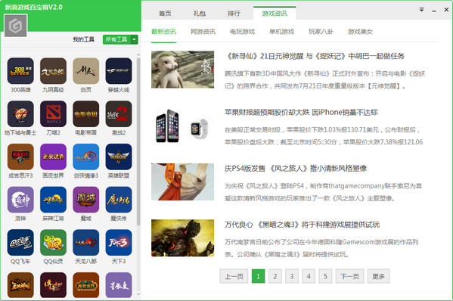This screenshot has width=453, height=301.
Task: Open the 游戏美女 sub-tab
Action: point(360,32)
